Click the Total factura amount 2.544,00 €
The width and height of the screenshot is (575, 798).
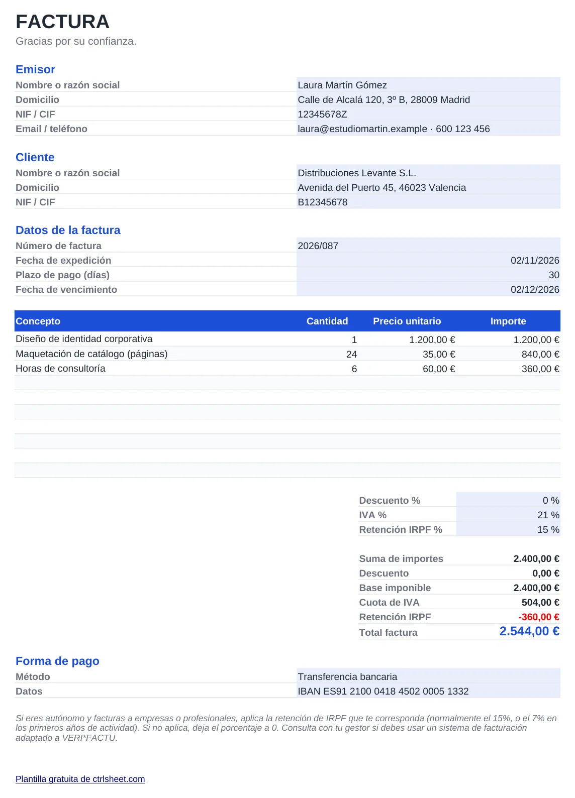(529, 631)
